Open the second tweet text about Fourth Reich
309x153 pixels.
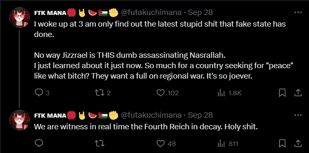pyautogui.click(x=146, y=126)
